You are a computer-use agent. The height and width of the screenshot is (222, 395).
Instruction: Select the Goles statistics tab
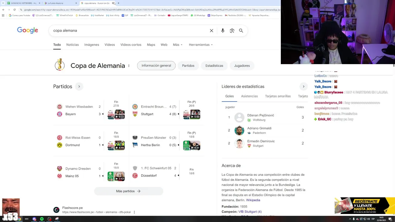point(229,96)
